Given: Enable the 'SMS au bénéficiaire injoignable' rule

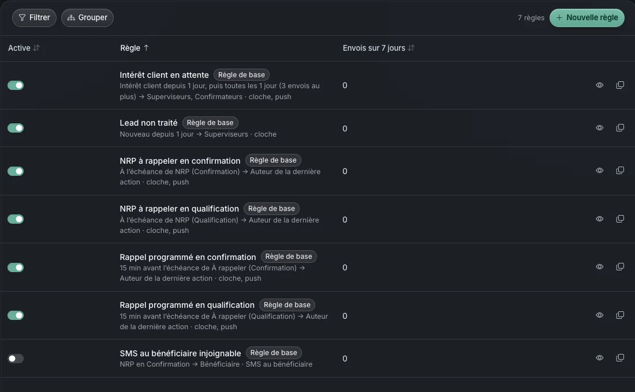Looking at the screenshot, I should point(16,359).
